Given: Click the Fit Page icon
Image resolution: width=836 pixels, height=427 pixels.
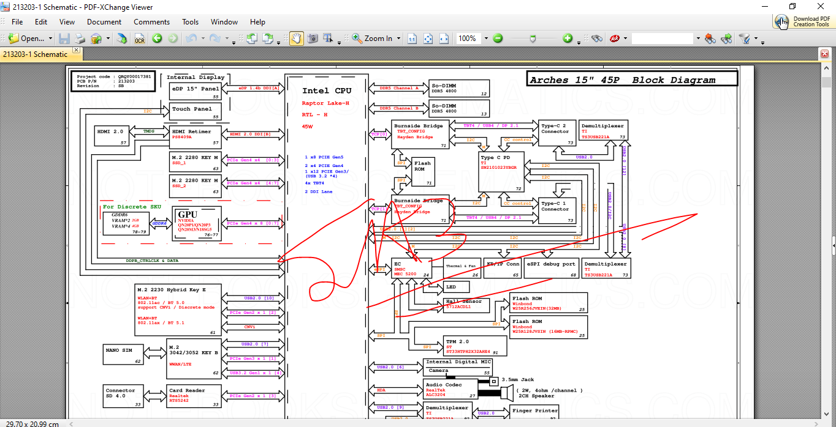Looking at the screenshot, I should (428, 39).
